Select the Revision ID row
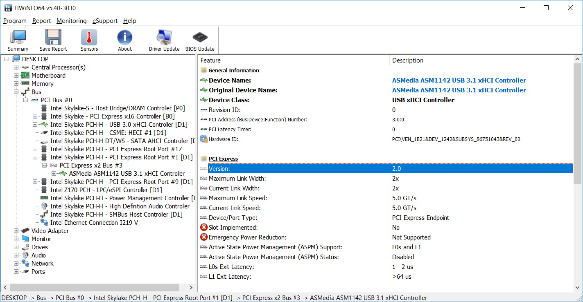This screenshot has height=302, width=583. [386, 110]
